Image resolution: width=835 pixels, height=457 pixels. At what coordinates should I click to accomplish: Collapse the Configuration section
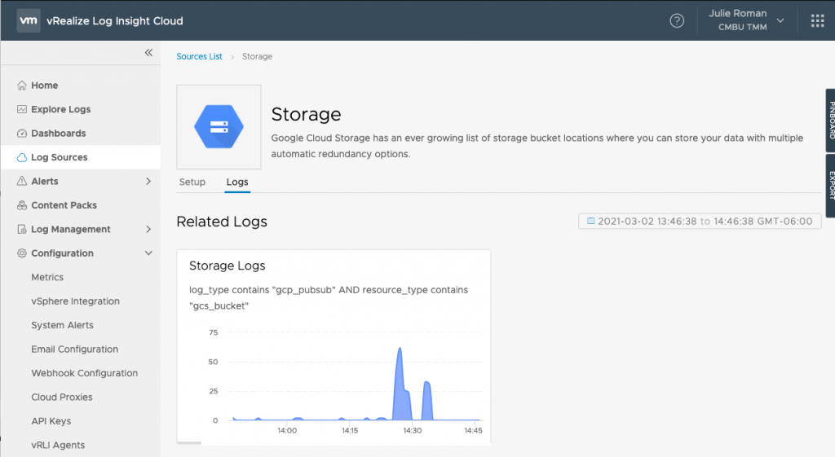(x=148, y=253)
